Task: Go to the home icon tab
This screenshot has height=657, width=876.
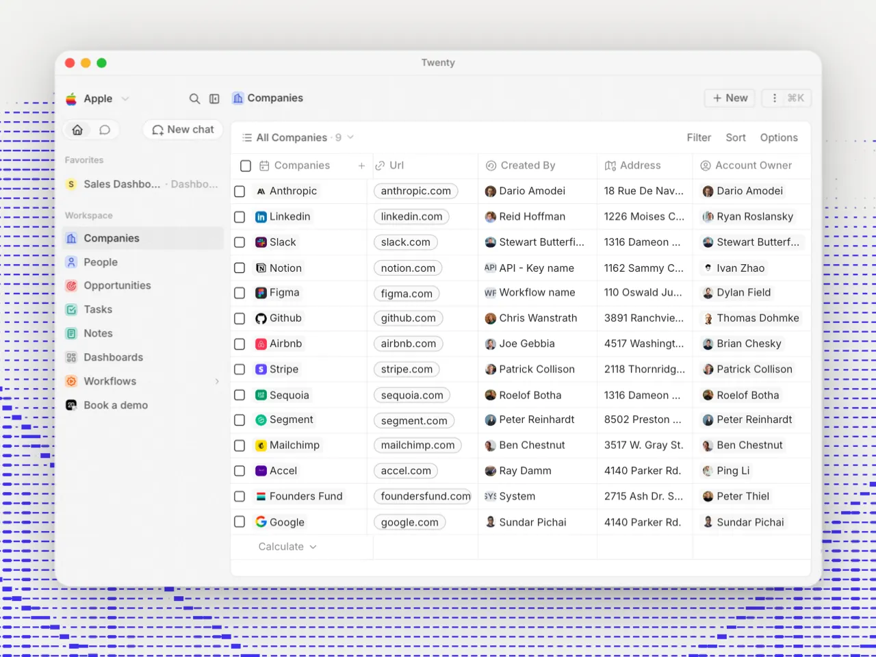Action: click(77, 129)
